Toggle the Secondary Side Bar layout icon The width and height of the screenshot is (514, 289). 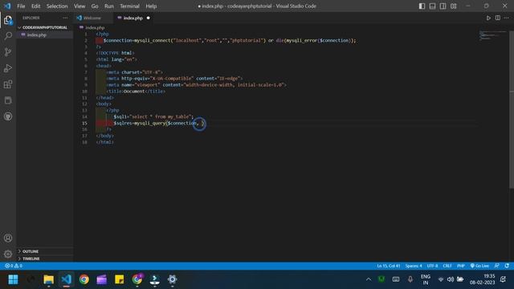coord(443,6)
